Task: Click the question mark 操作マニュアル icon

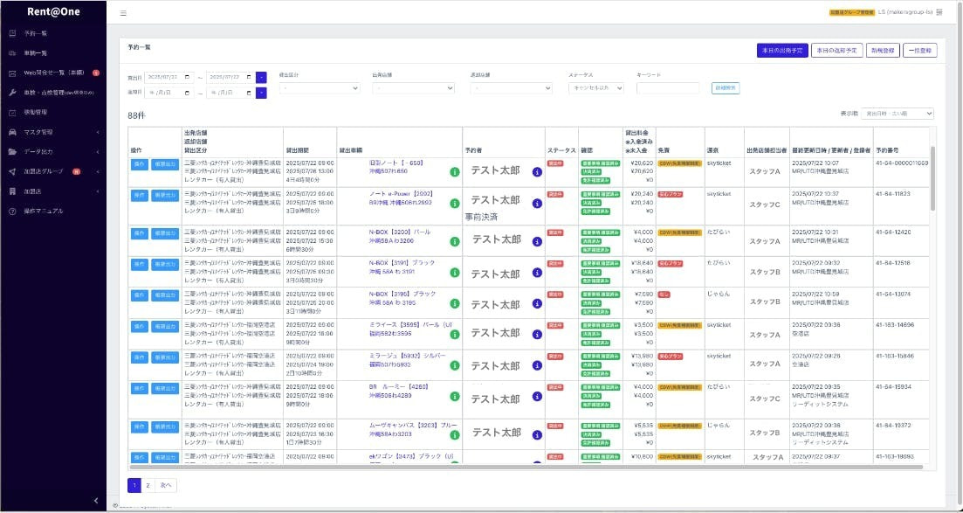Action: 12,211
